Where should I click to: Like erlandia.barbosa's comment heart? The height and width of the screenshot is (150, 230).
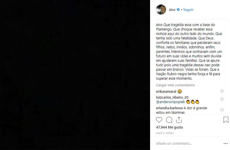pyautogui.click(x=222, y=110)
